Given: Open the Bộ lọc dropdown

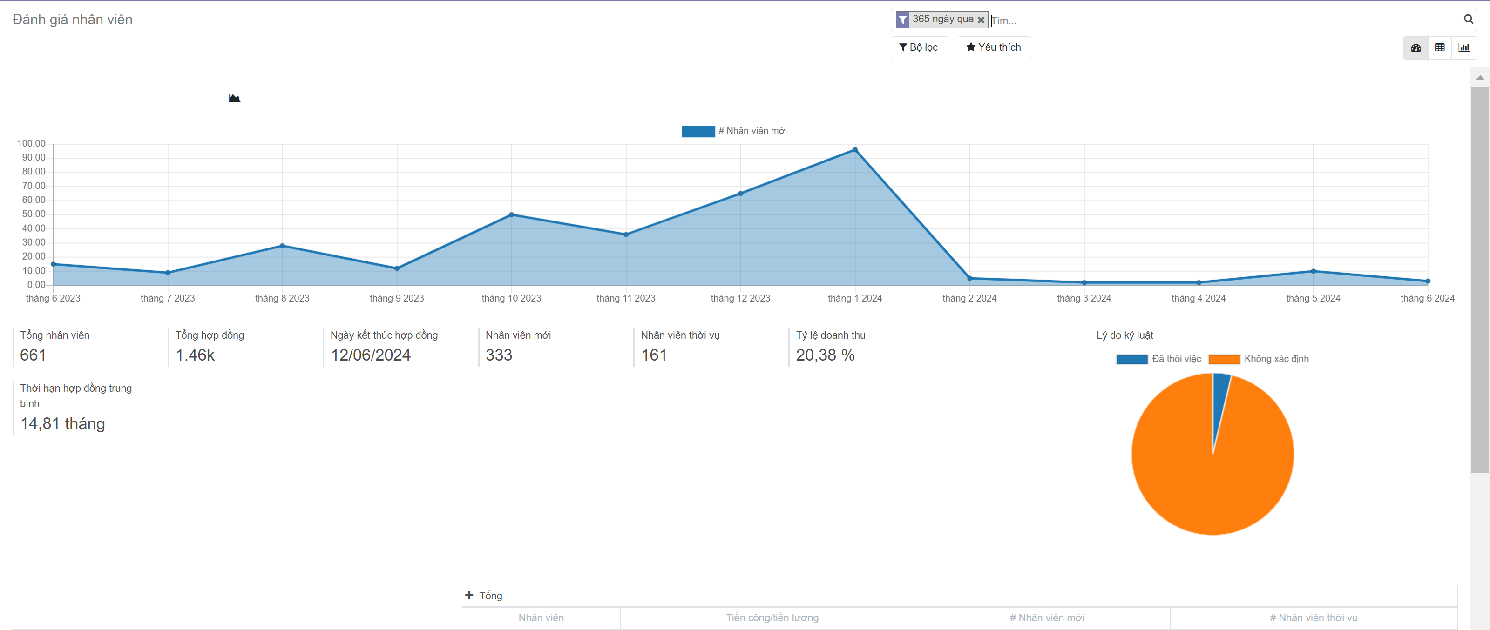Looking at the screenshot, I should click(919, 48).
